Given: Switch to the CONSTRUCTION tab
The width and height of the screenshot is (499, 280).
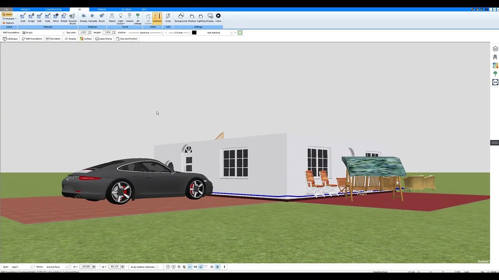Looking at the screenshot, I should (x=53, y=9).
